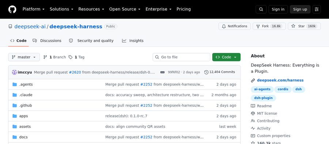View the 1 Tag link
Image resolution: width=329 pixels, height=144 pixels.
coord(77,57)
